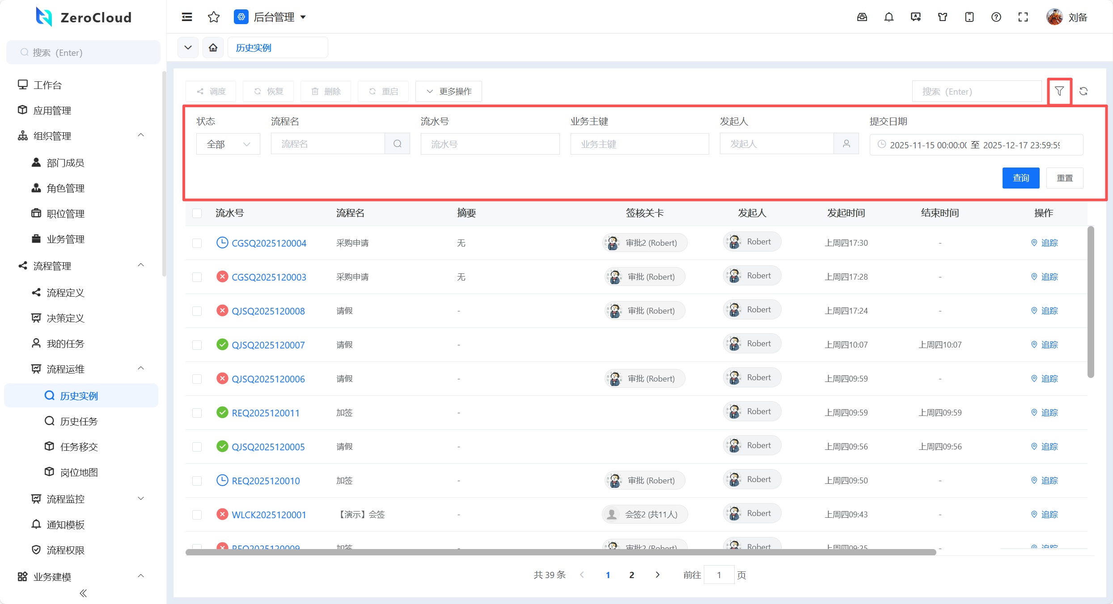Click the horizontal table scrollbar
This screenshot has width=1113, height=604.
pos(561,552)
